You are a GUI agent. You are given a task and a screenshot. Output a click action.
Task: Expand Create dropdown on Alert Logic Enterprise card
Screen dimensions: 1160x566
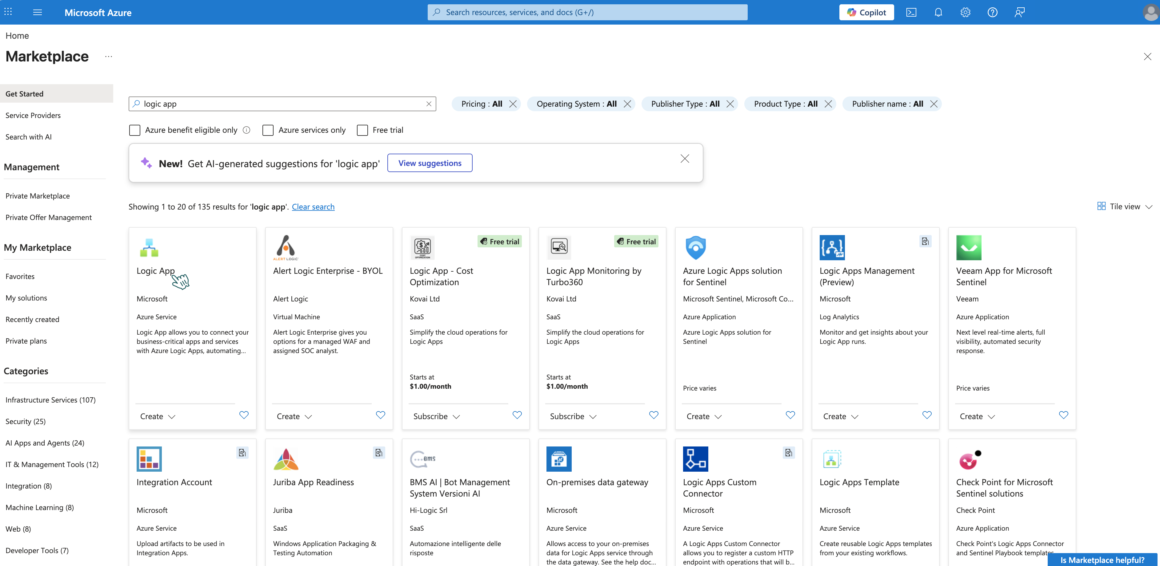(294, 416)
